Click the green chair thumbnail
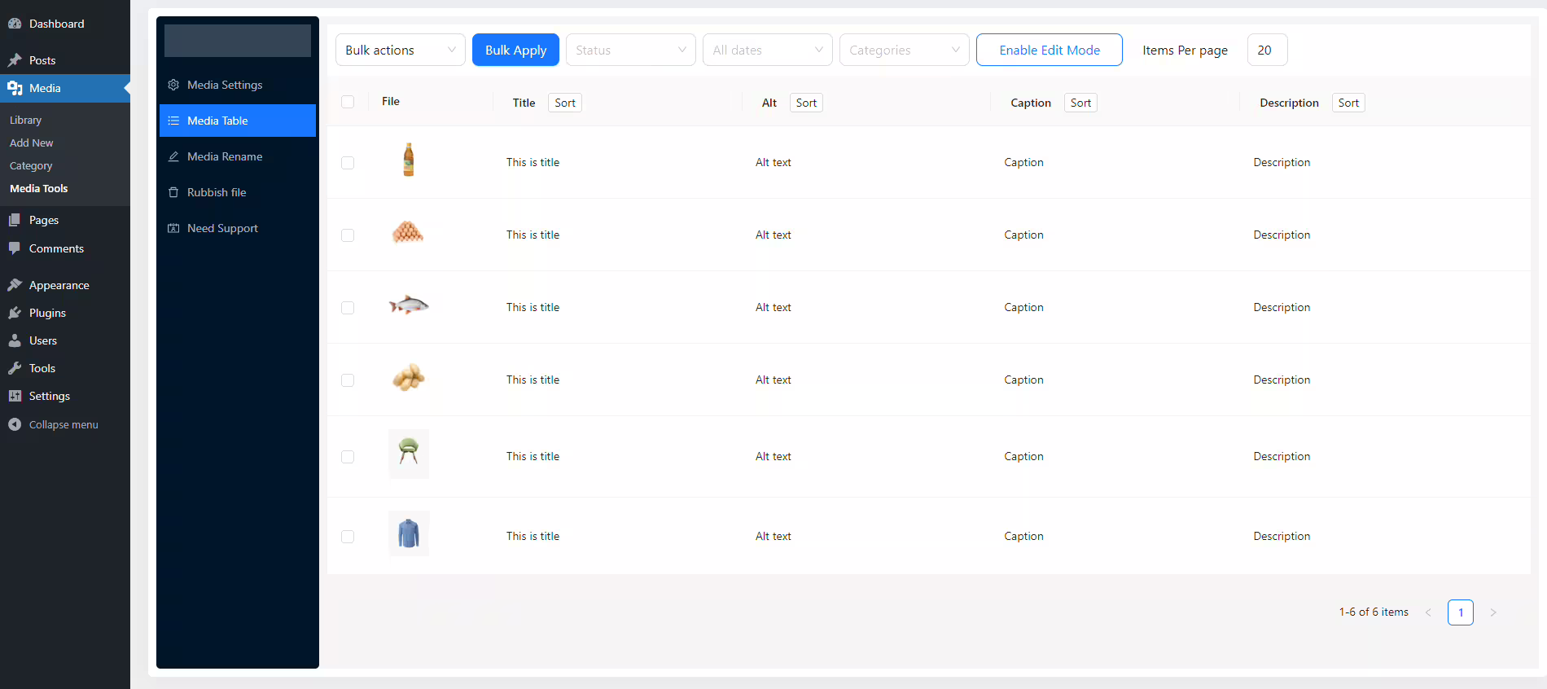 (409, 454)
